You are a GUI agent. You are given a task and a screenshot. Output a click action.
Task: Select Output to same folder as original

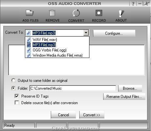pyautogui.click(x=13, y=81)
